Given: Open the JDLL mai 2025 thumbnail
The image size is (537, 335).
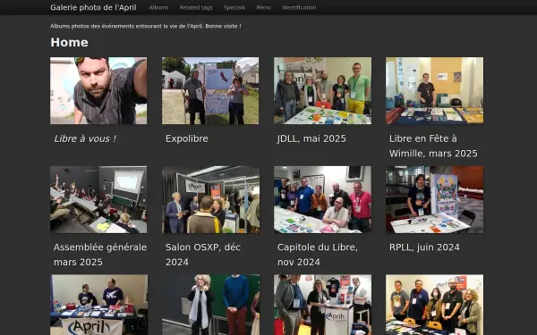Looking at the screenshot, I should [x=322, y=90].
